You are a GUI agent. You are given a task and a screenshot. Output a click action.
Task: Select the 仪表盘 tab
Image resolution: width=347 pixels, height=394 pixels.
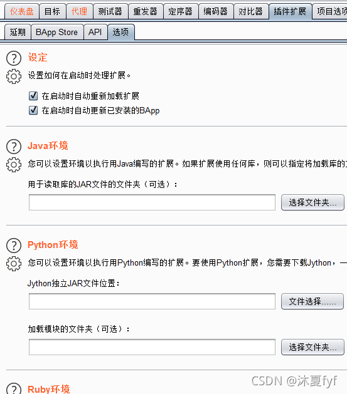tap(22, 11)
